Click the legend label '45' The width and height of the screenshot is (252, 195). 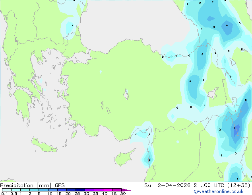tap(114, 193)
